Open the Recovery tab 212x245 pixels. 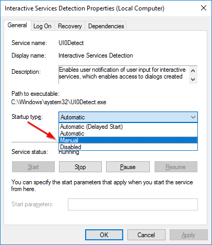[x=69, y=26]
